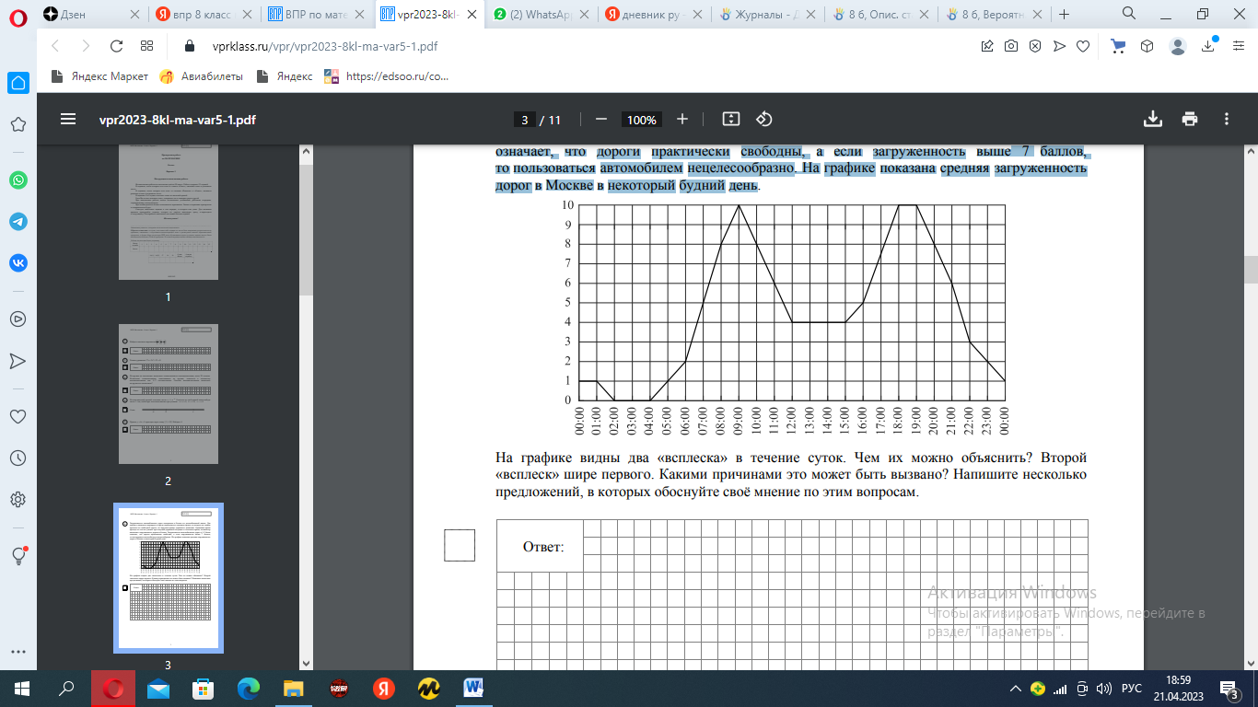Click the PDF document vertical scrollbar
This screenshot has width=1258, height=707.
(1251, 271)
